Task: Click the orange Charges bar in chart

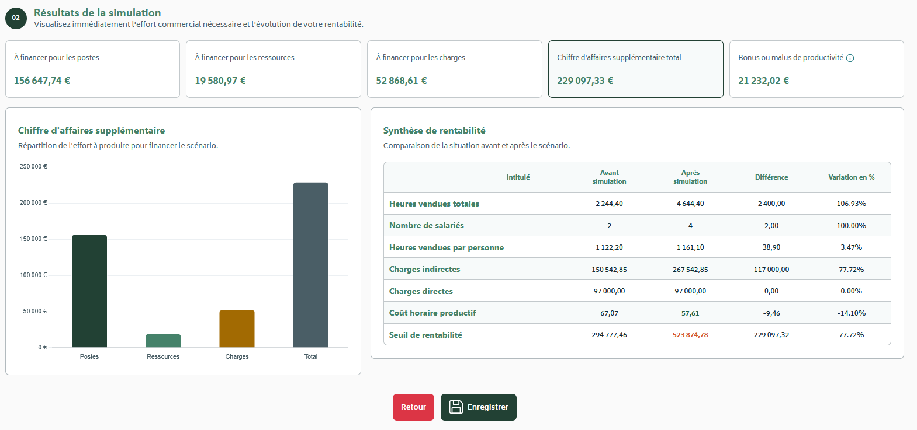Action: (x=237, y=328)
